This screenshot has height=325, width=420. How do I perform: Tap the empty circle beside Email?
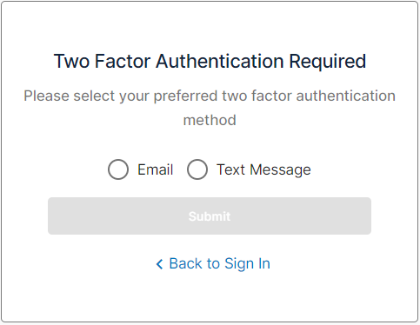pos(118,169)
